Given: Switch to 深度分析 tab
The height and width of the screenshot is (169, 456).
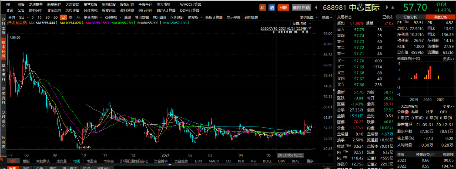Looking at the screenshot, I should point(440,17).
